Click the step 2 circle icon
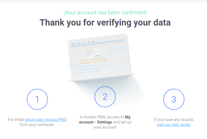 (x=105, y=97)
